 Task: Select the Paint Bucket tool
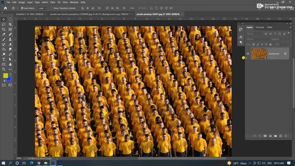(4, 49)
